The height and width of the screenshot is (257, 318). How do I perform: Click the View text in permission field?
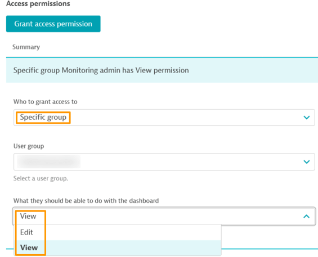(x=28, y=217)
